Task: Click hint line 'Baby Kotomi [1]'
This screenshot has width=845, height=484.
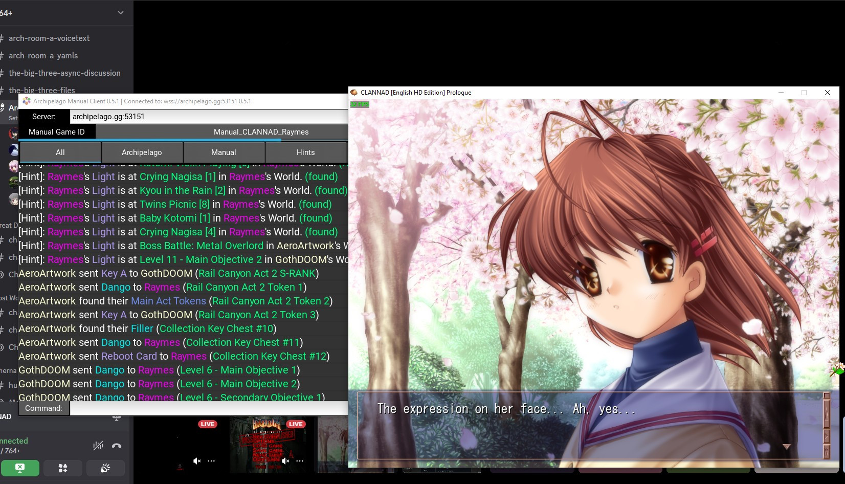Action: 175,218
